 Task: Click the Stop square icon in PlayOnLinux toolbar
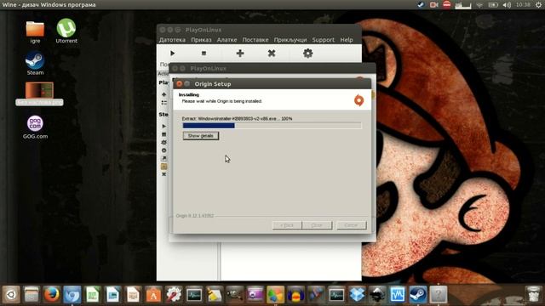(204, 53)
